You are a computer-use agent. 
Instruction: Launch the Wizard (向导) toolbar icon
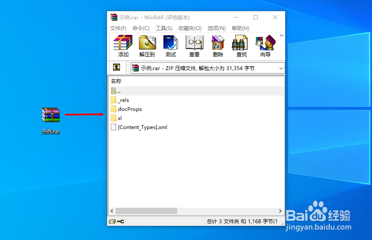coord(265,46)
